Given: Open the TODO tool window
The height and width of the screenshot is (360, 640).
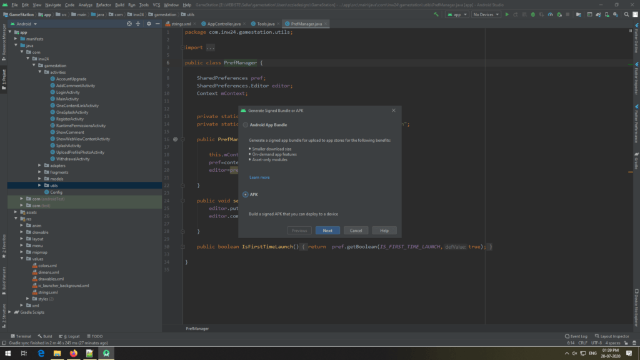Looking at the screenshot, I should click(95, 336).
